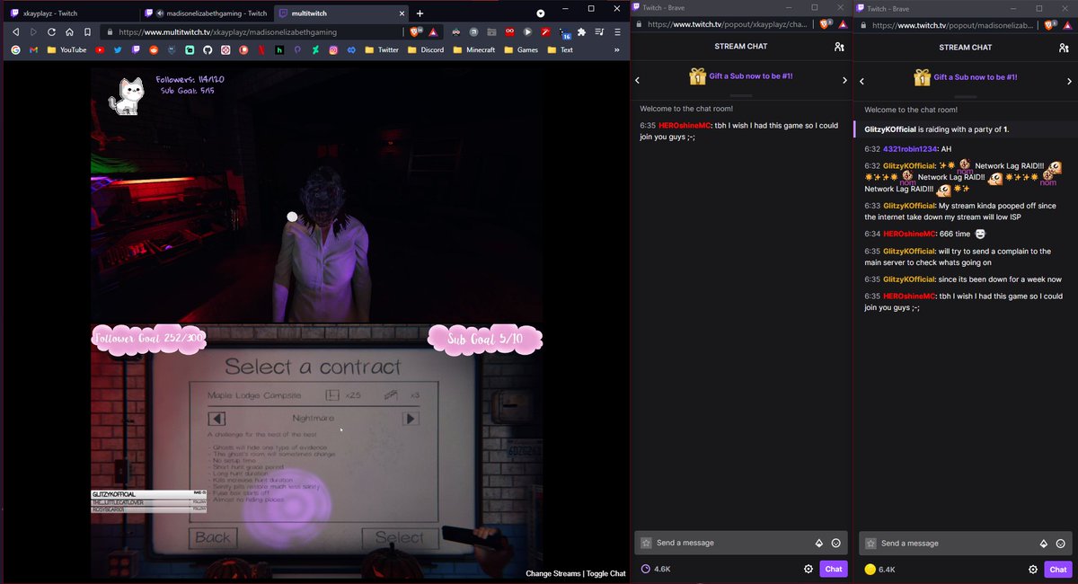Go back in the multitwitch window

(15, 31)
